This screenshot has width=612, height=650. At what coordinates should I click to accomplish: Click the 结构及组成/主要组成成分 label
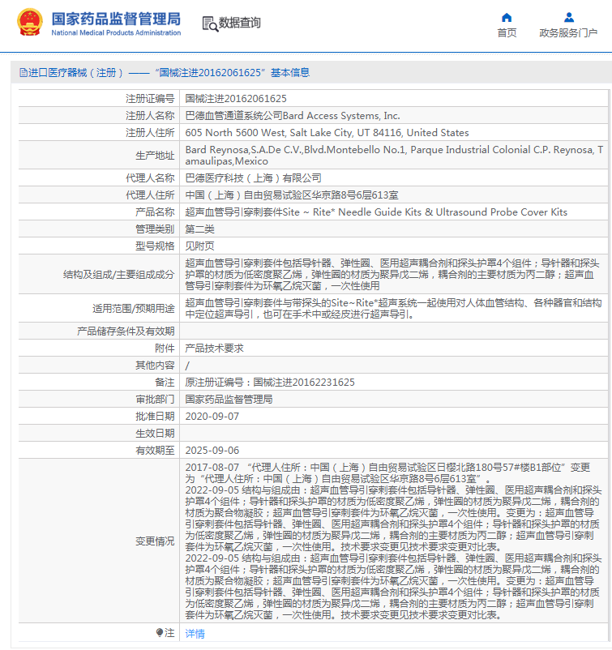coord(118,275)
